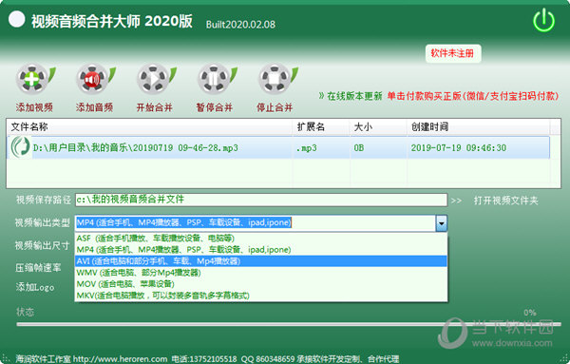The height and width of the screenshot is (364, 570).
Task: Click the green power icon to exit
Action: pos(543,20)
